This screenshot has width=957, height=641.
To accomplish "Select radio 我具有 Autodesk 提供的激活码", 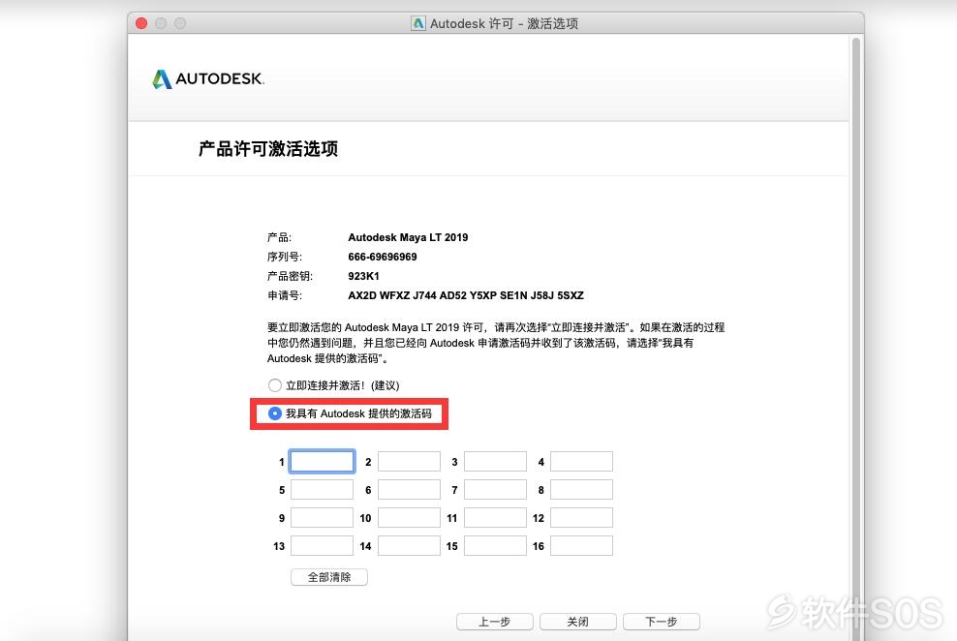I will (275, 413).
